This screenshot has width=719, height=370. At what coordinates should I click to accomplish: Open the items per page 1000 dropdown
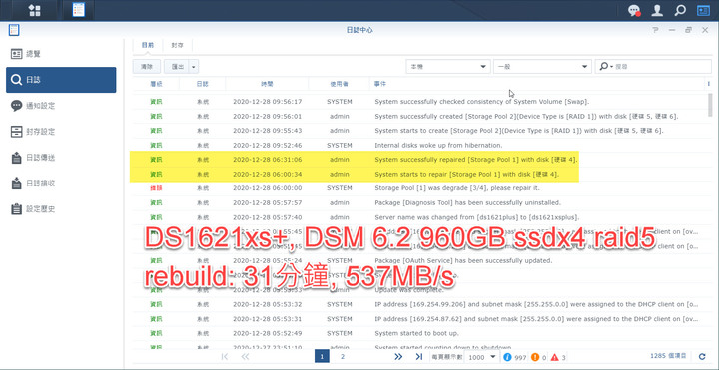pyautogui.click(x=483, y=357)
